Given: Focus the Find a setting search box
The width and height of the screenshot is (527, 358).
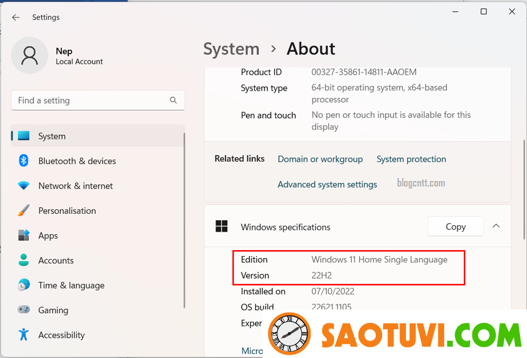Looking at the screenshot, I should tap(98, 100).
